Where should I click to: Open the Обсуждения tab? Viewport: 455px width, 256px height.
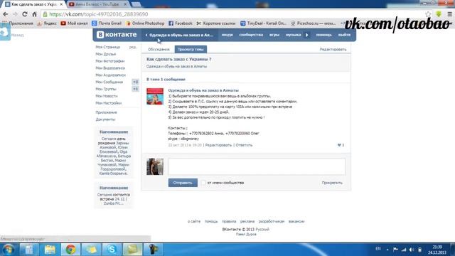click(159, 49)
